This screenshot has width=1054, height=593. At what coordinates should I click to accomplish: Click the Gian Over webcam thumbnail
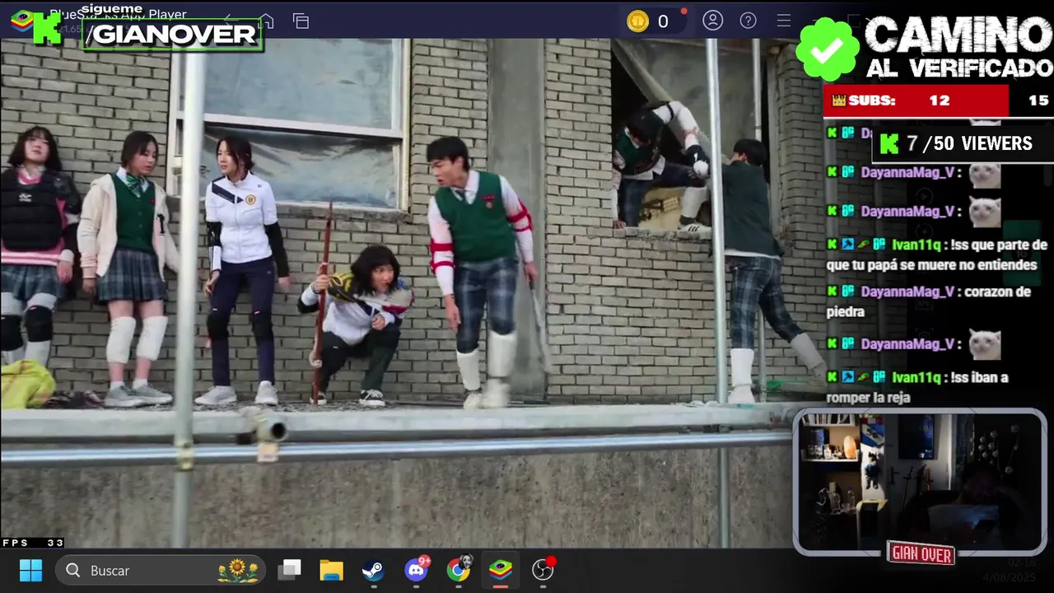pyautogui.click(x=920, y=482)
